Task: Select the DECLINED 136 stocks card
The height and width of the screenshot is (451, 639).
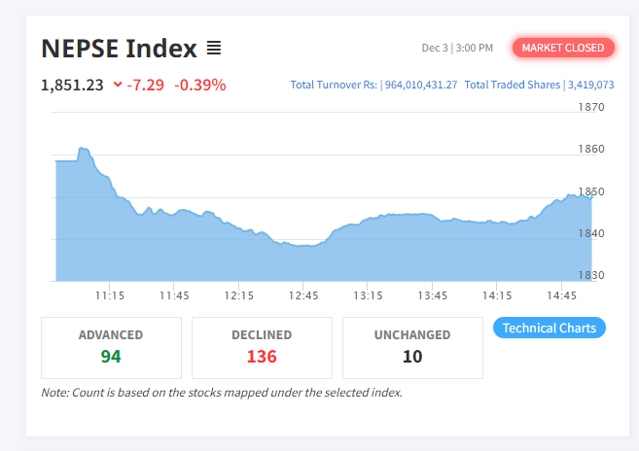Action: coord(262,347)
